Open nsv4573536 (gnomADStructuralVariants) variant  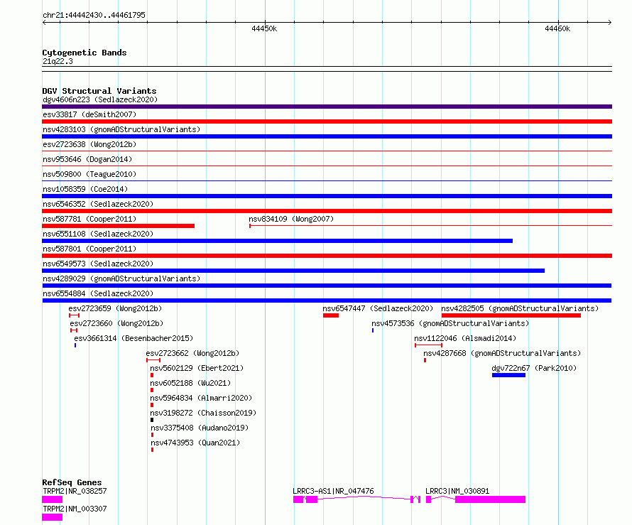point(450,323)
